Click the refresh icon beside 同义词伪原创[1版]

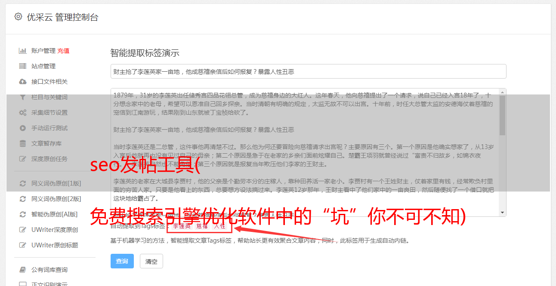coord(23,183)
